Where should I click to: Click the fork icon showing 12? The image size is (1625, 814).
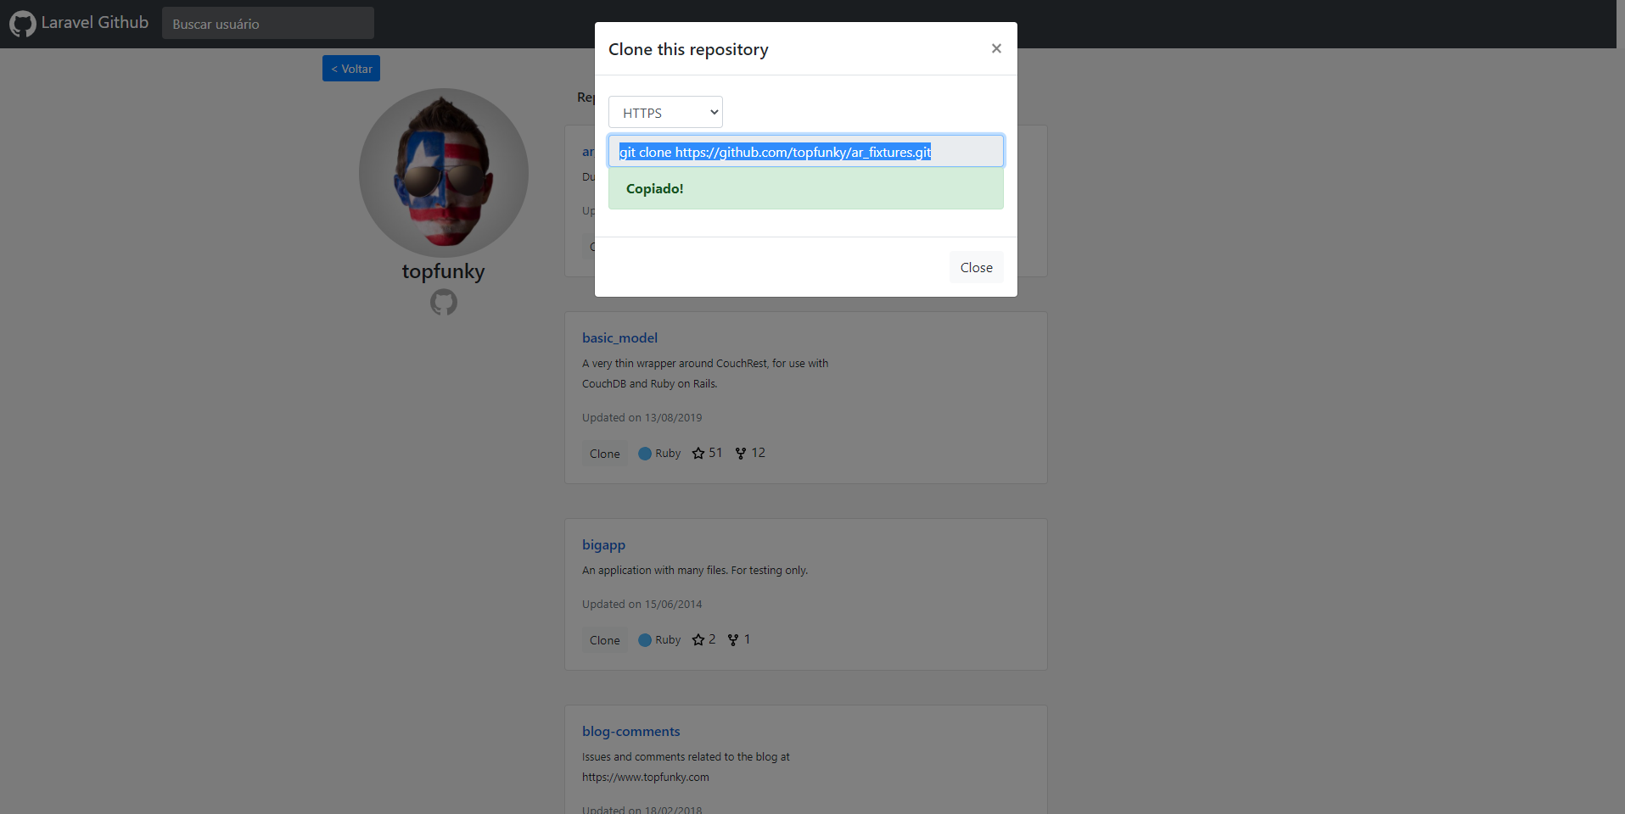click(741, 454)
